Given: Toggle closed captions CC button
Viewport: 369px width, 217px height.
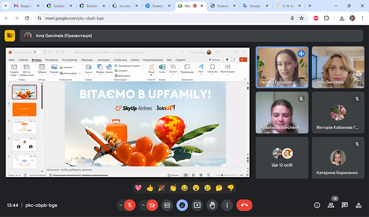Looking at the screenshot, I should (167, 205).
